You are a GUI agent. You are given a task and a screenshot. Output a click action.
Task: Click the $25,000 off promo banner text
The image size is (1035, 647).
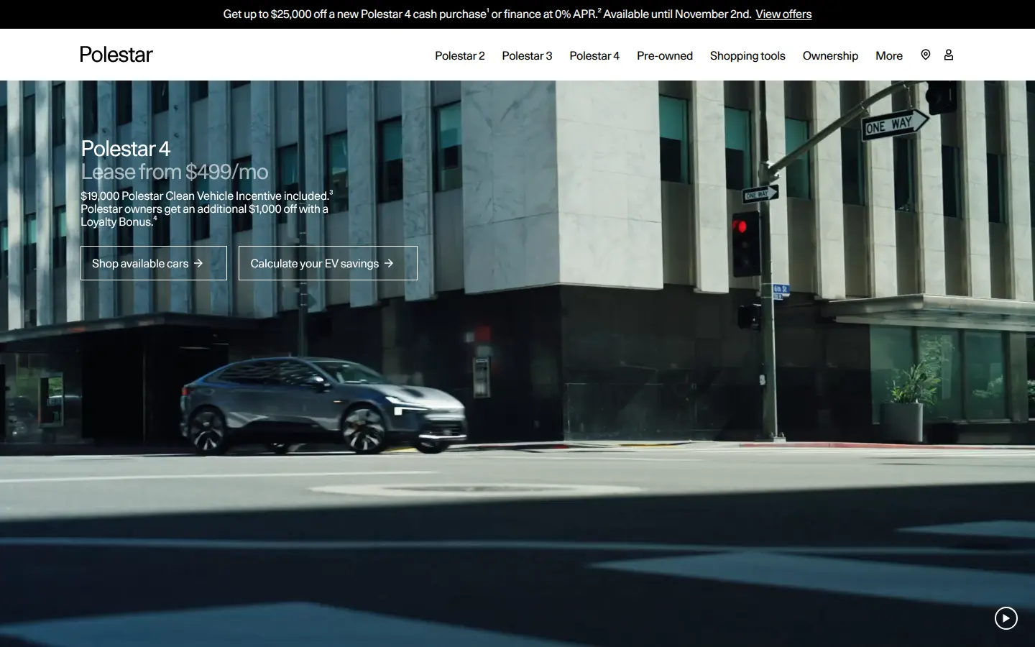[487, 14]
